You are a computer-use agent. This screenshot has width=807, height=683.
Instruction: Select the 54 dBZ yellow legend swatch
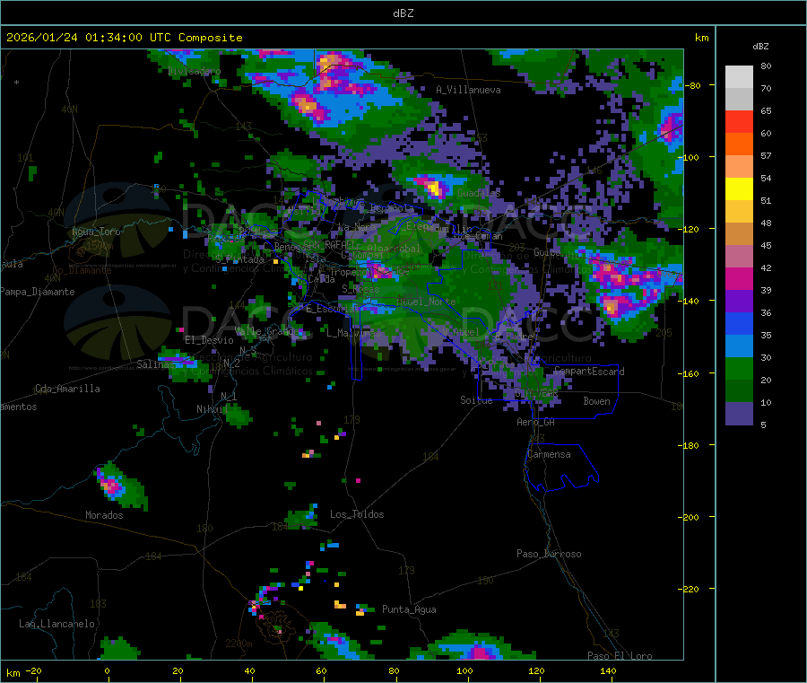point(739,189)
